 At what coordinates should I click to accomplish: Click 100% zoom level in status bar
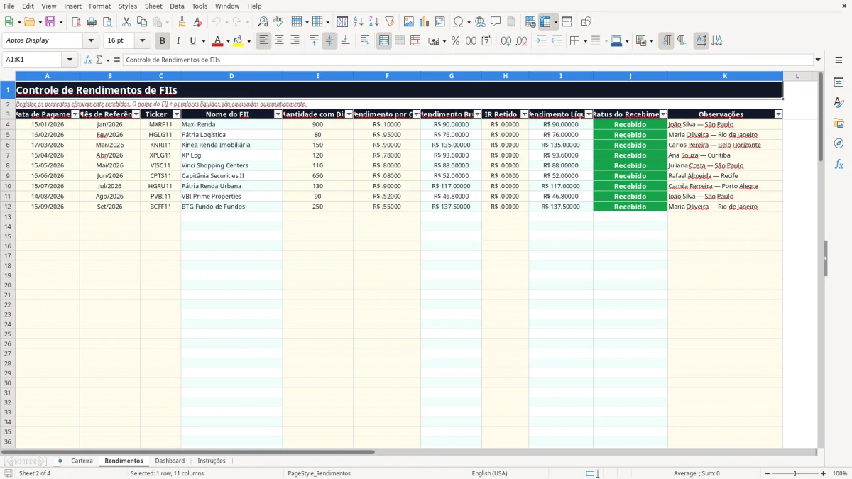pos(840,473)
